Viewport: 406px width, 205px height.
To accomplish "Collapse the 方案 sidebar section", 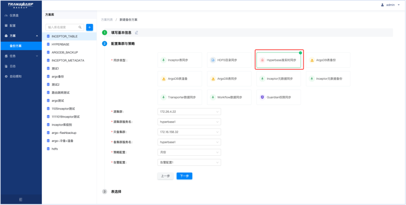I will pos(21,36).
